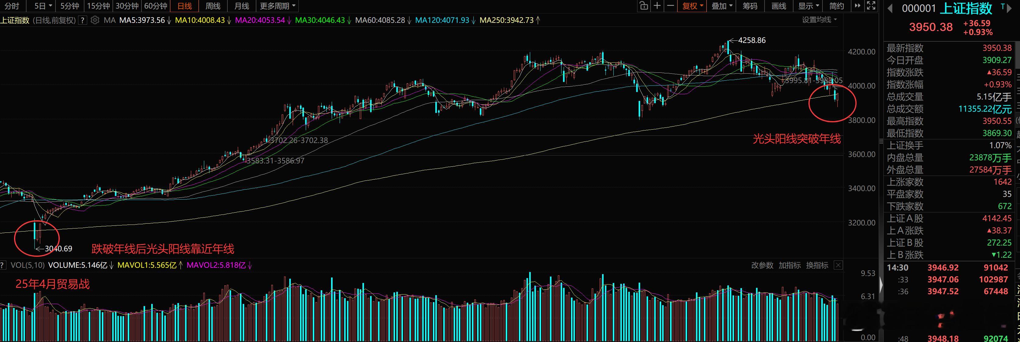1020x342 pixels.
Task: Click the MAVOL2:5.818亿 label
Action: pyautogui.click(x=216, y=265)
